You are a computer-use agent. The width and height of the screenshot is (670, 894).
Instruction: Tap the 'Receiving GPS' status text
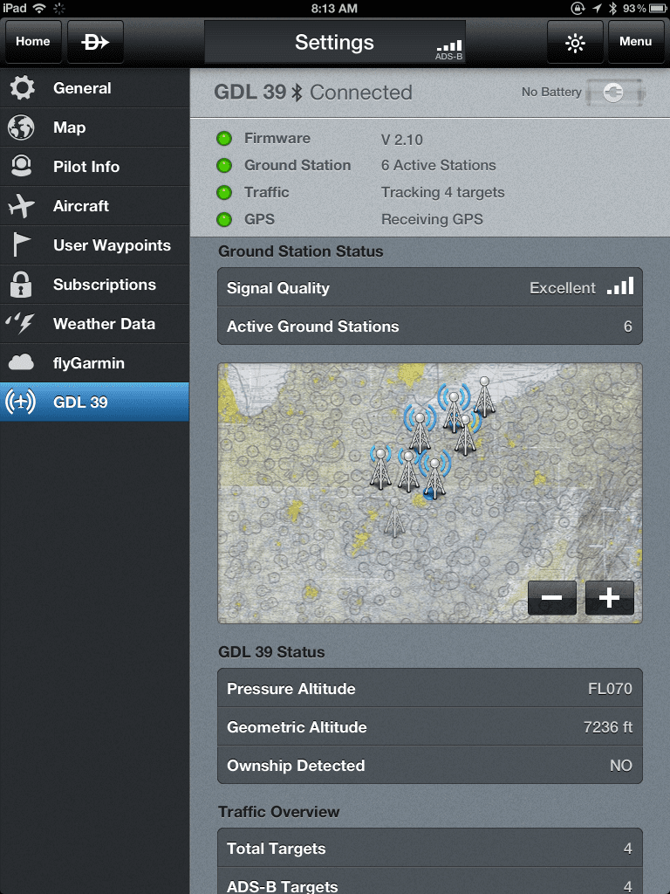click(432, 219)
